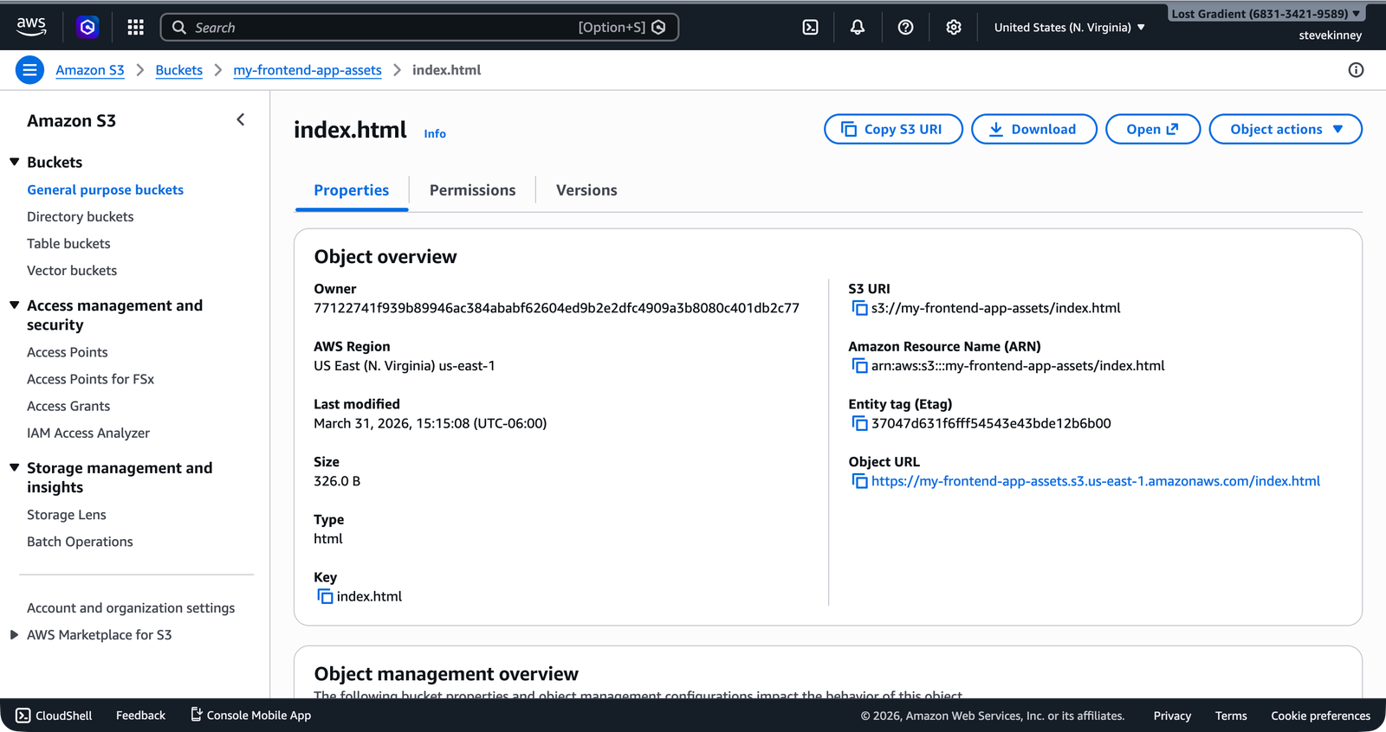Click the Object management overview heading
Viewport: 1386px width, 732px height.
pos(446,674)
